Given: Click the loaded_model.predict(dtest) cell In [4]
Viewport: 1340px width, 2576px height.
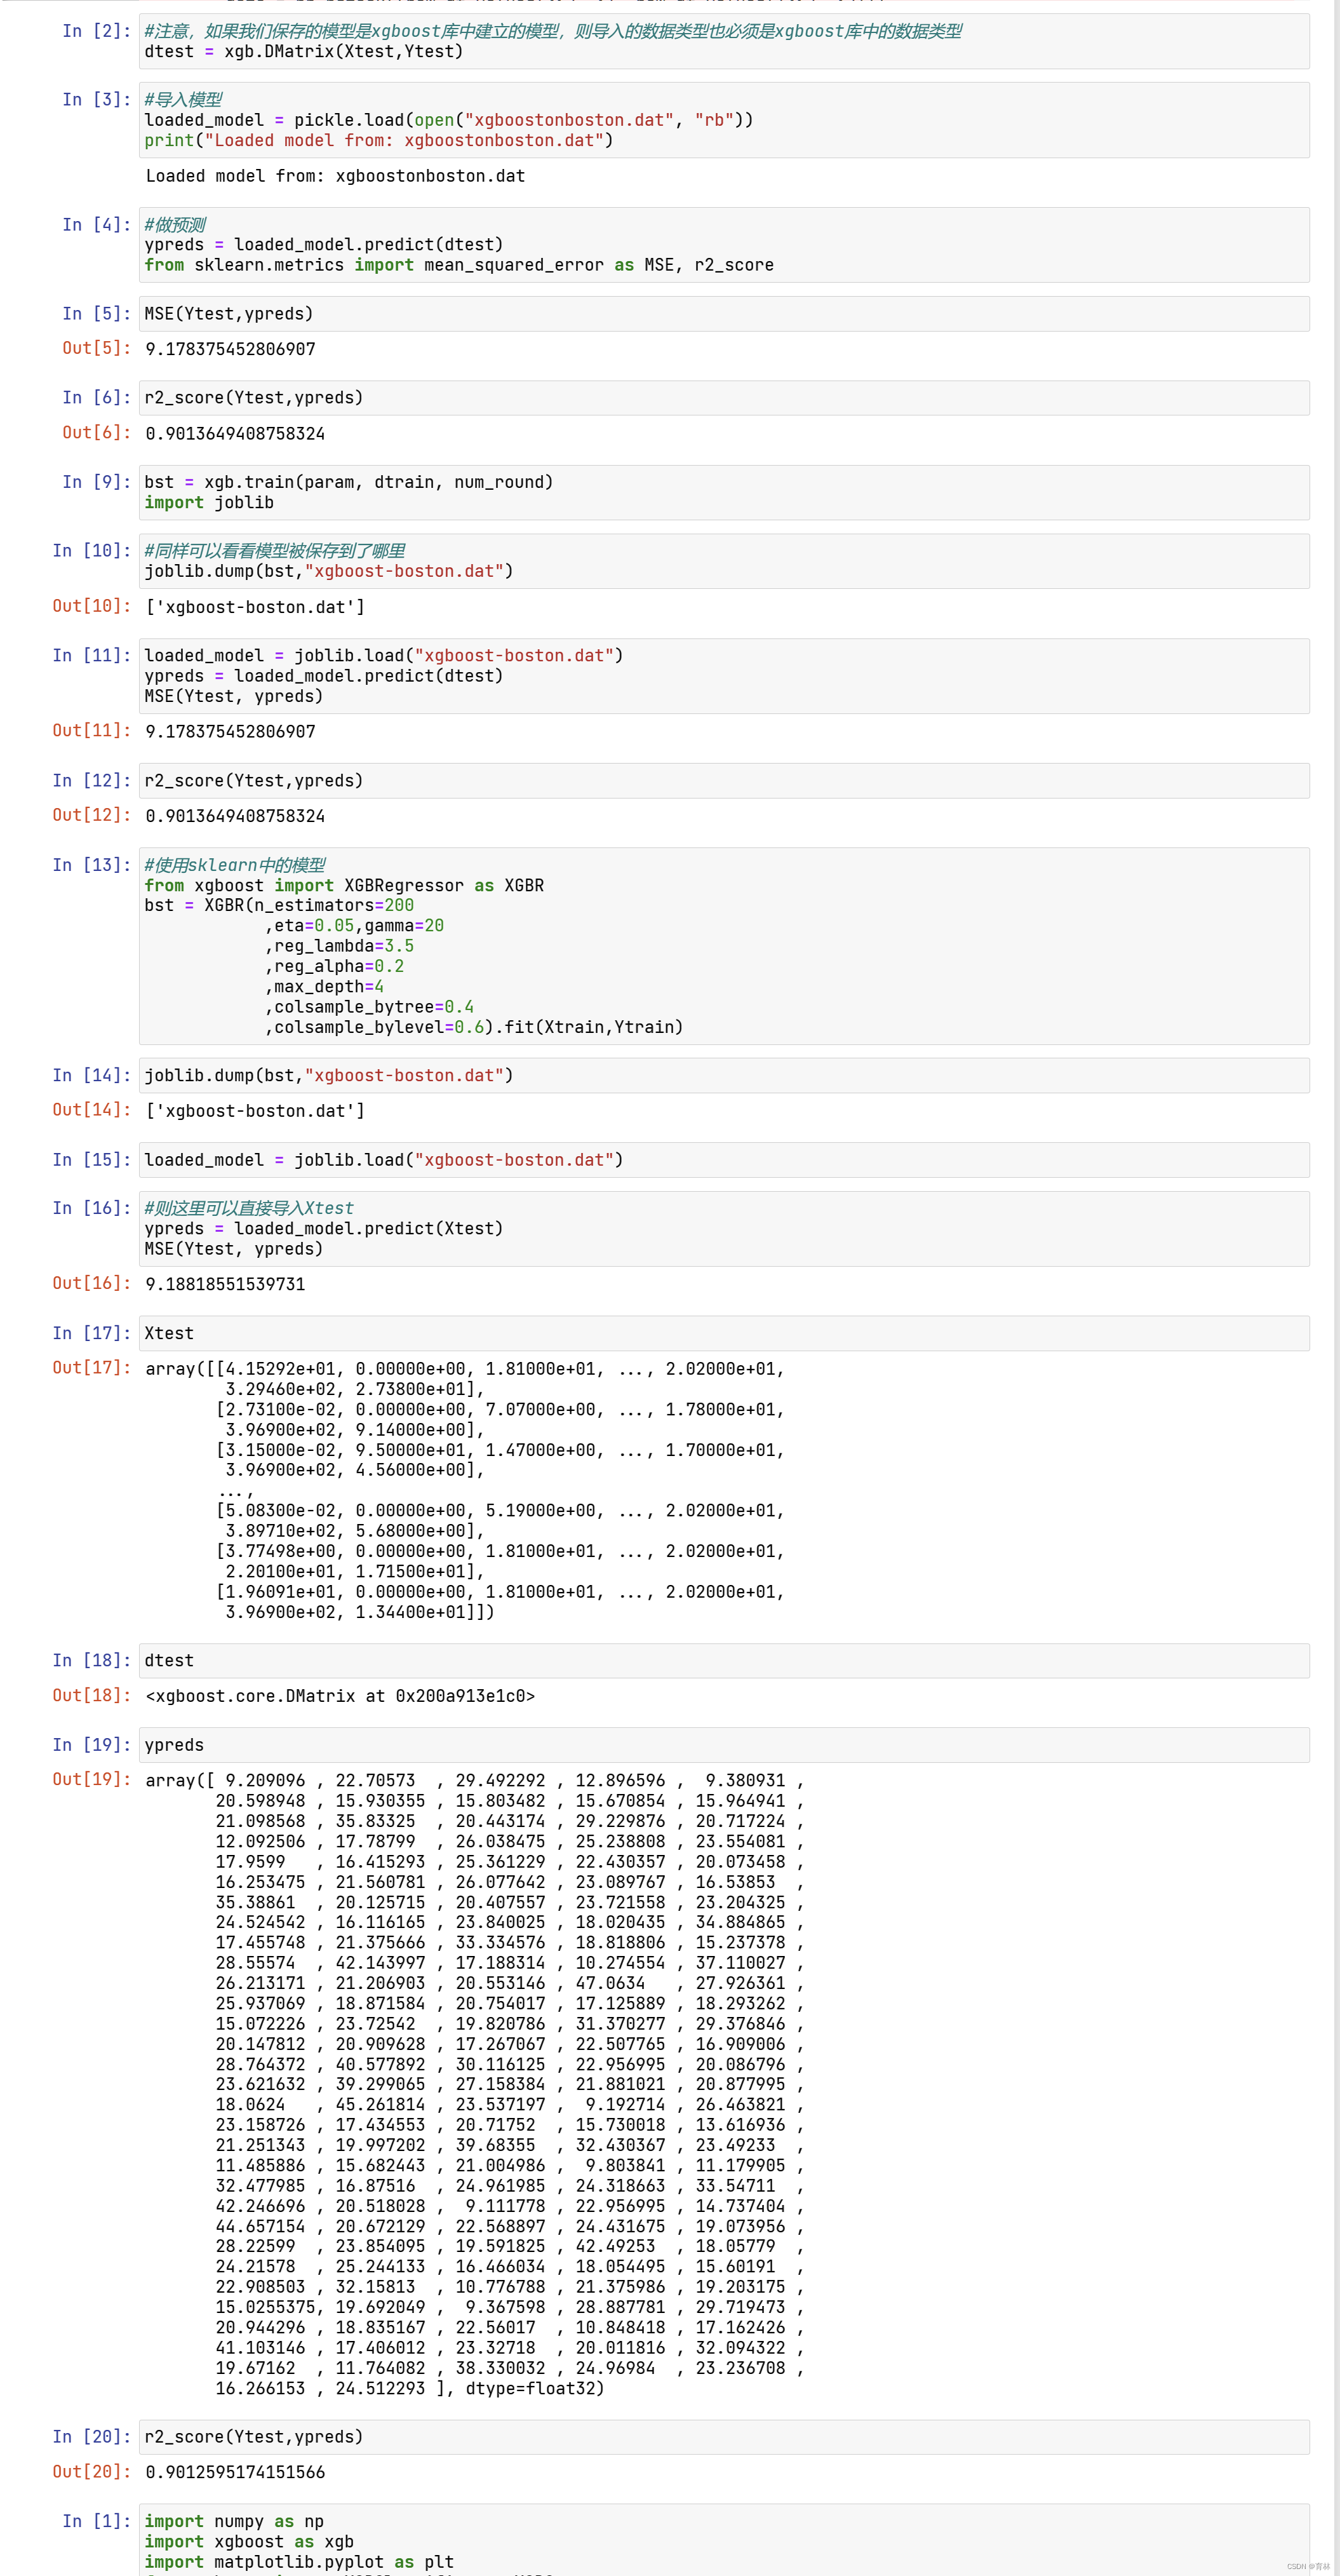Looking at the screenshot, I should click(x=724, y=245).
